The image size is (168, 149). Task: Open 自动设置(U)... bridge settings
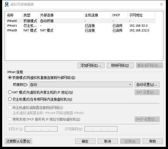(x=147, y=85)
